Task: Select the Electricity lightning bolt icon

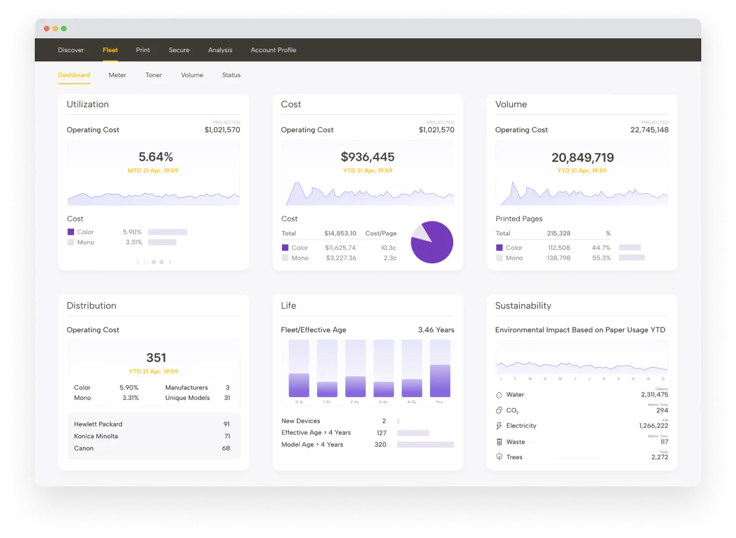Action: tap(498, 426)
